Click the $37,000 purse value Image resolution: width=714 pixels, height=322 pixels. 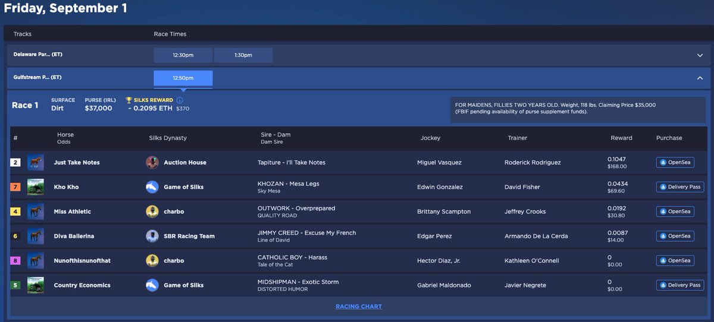[98, 109]
